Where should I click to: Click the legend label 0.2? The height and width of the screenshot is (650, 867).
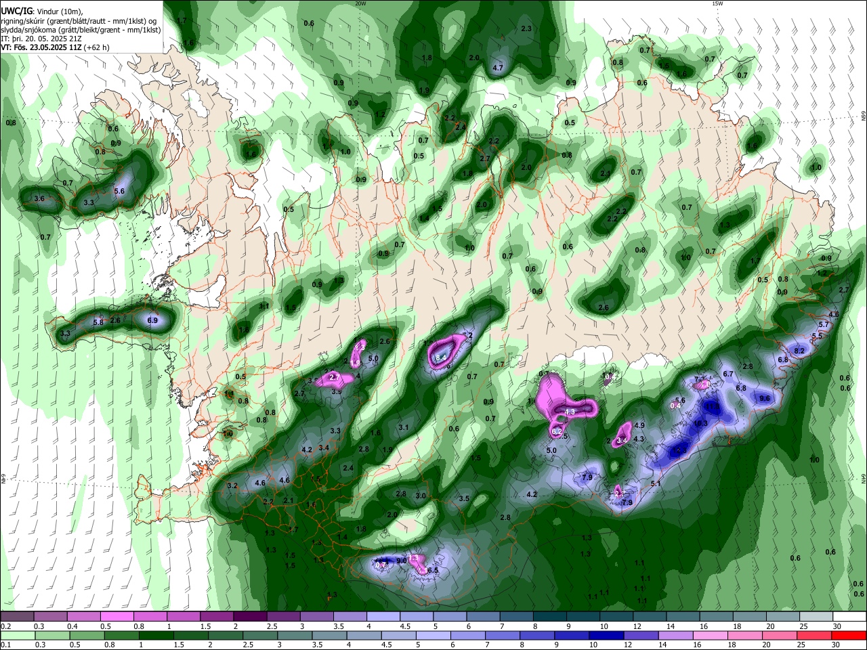tap(5, 626)
